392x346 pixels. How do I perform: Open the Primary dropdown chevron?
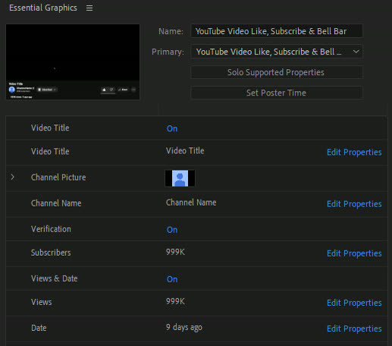coord(356,52)
